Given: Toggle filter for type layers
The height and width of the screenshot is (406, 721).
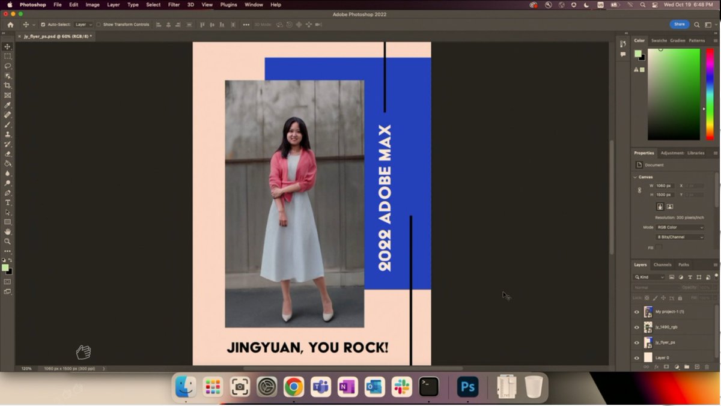Looking at the screenshot, I should (690, 277).
